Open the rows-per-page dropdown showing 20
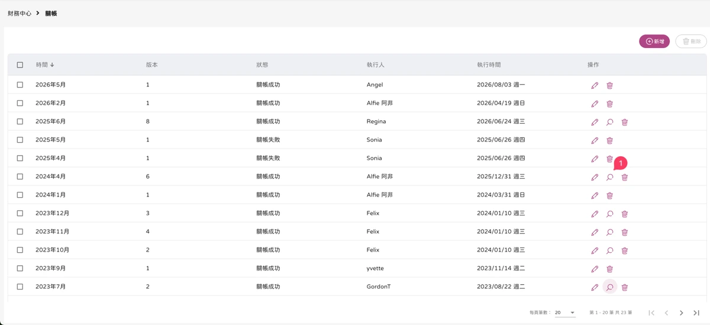This screenshot has height=325, width=710. pos(565,313)
